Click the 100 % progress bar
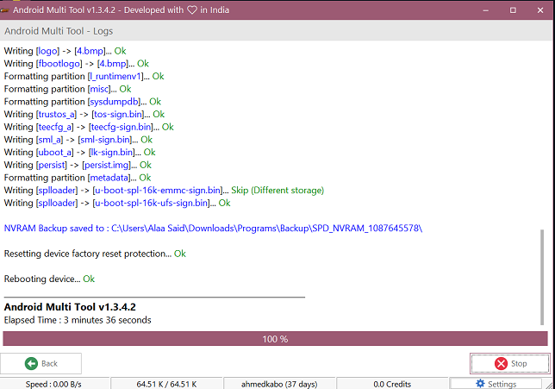This screenshot has width=555, height=389. [x=275, y=339]
